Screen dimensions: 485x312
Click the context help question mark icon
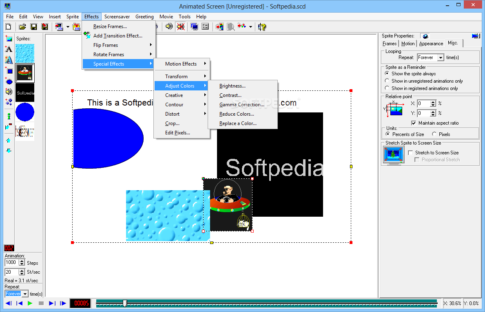[262, 27]
